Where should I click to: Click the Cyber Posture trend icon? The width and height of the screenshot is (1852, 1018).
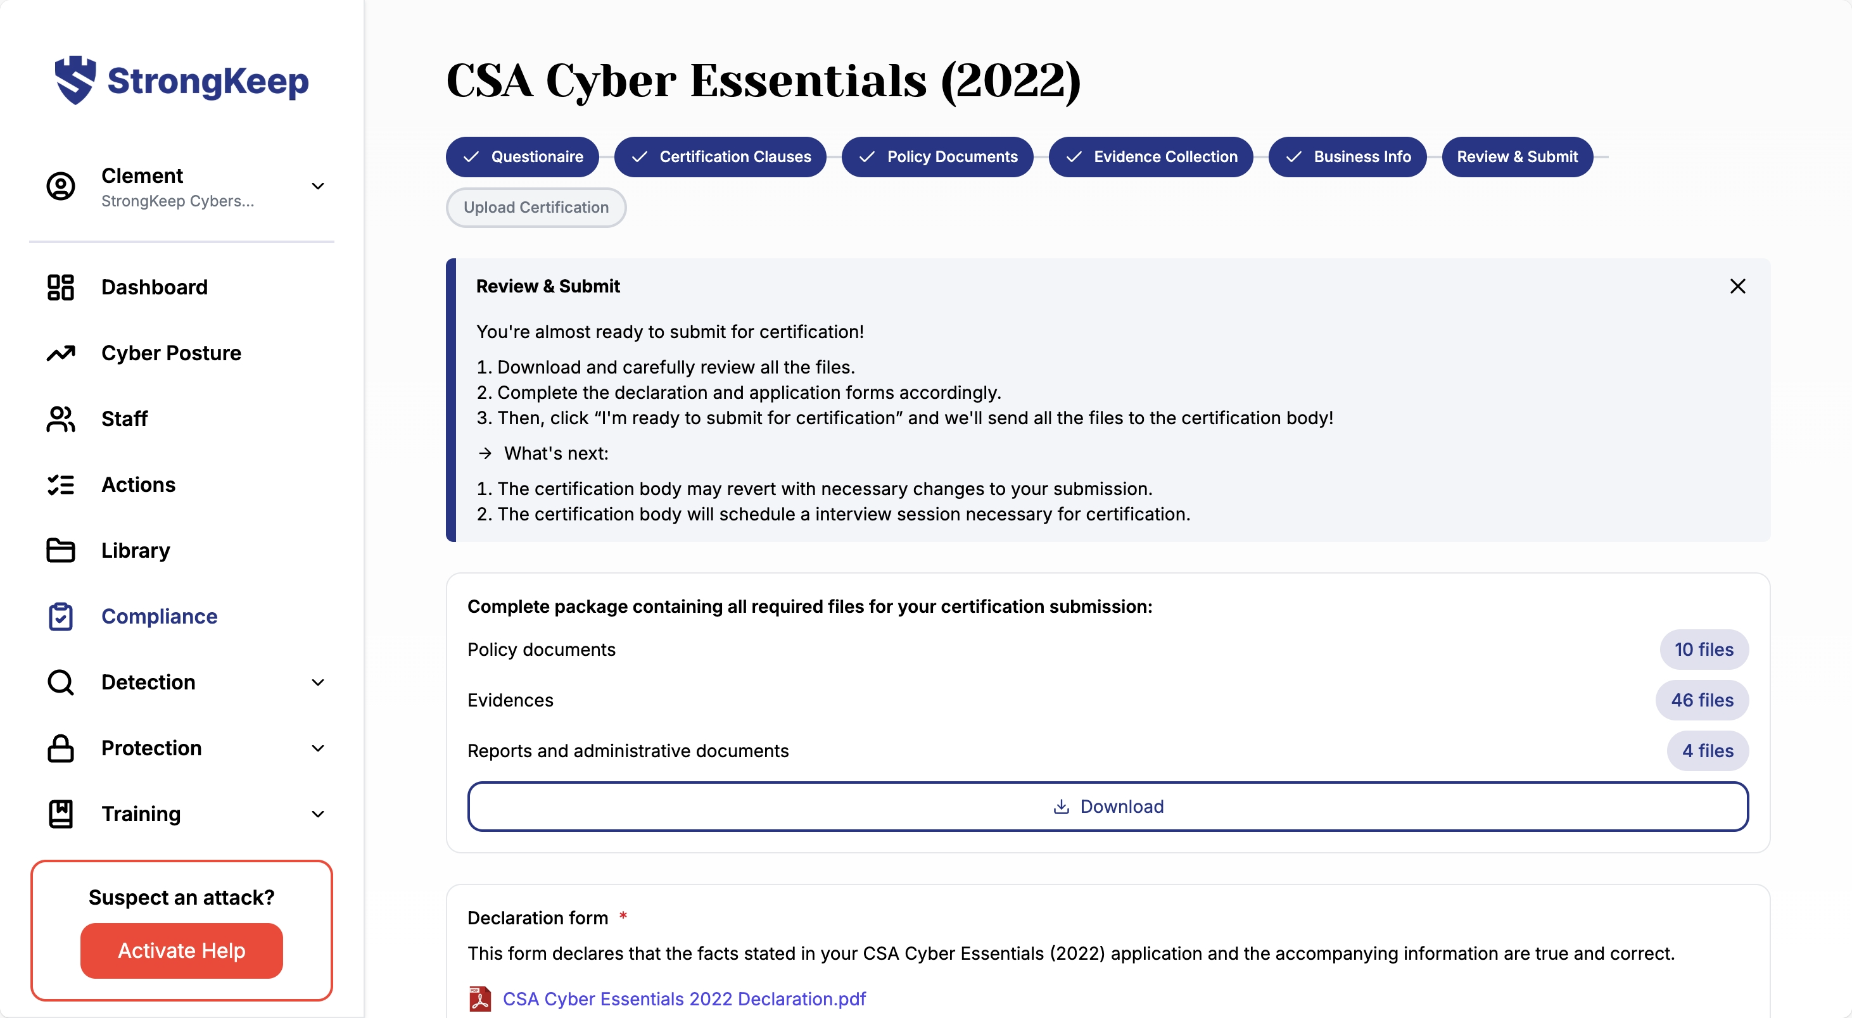[x=60, y=353]
